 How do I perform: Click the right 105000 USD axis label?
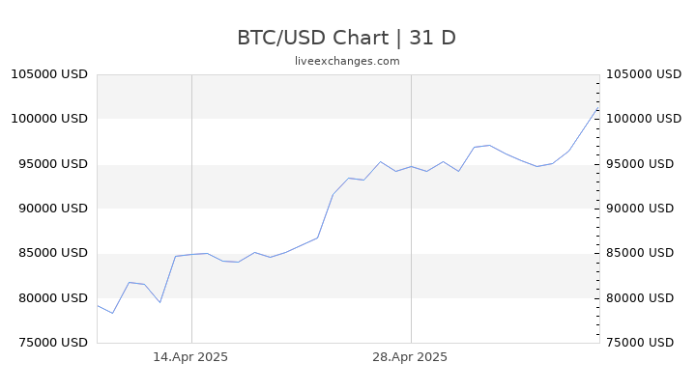tap(644, 74)
